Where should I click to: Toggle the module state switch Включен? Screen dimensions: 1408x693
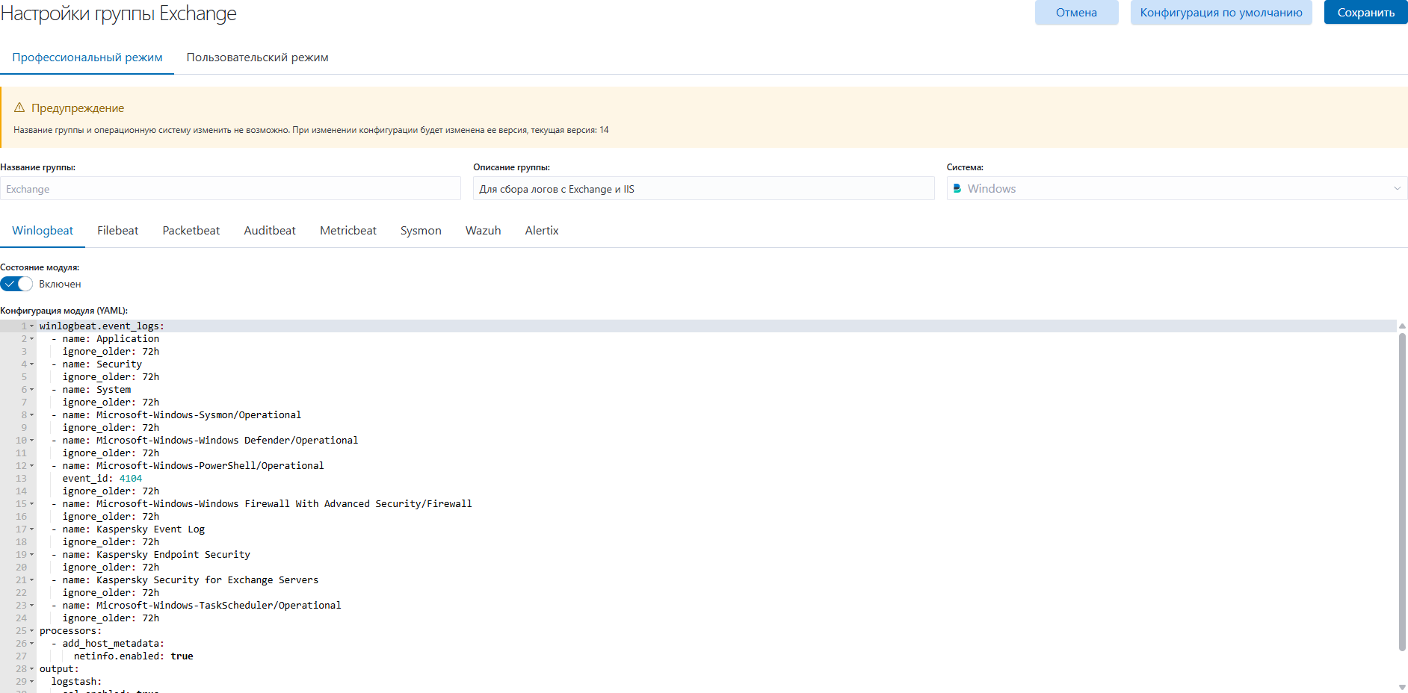point(16,284)
